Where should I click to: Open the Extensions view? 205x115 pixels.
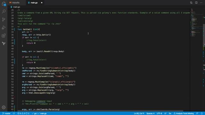[4, 35]
